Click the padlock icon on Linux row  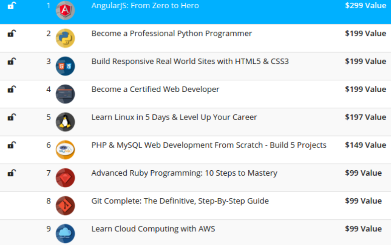pos(12,117)
